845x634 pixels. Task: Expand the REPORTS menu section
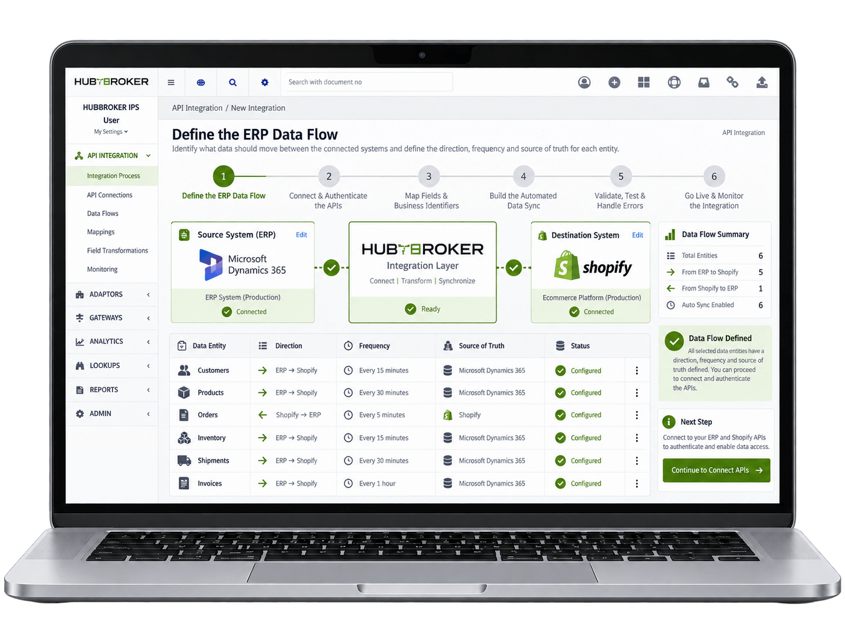click(x=111, y=389)
